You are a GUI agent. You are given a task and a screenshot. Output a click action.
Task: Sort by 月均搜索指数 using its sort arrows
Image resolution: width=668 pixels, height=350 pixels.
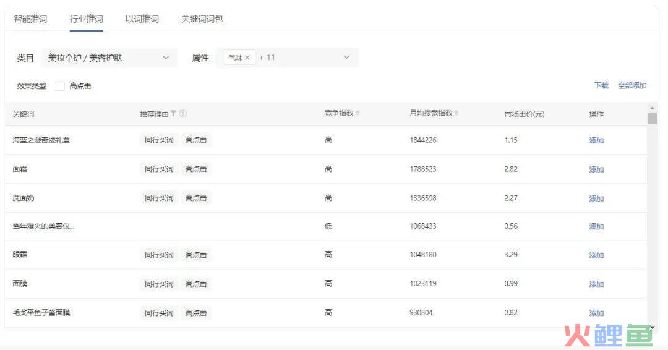tap(457, 114)
